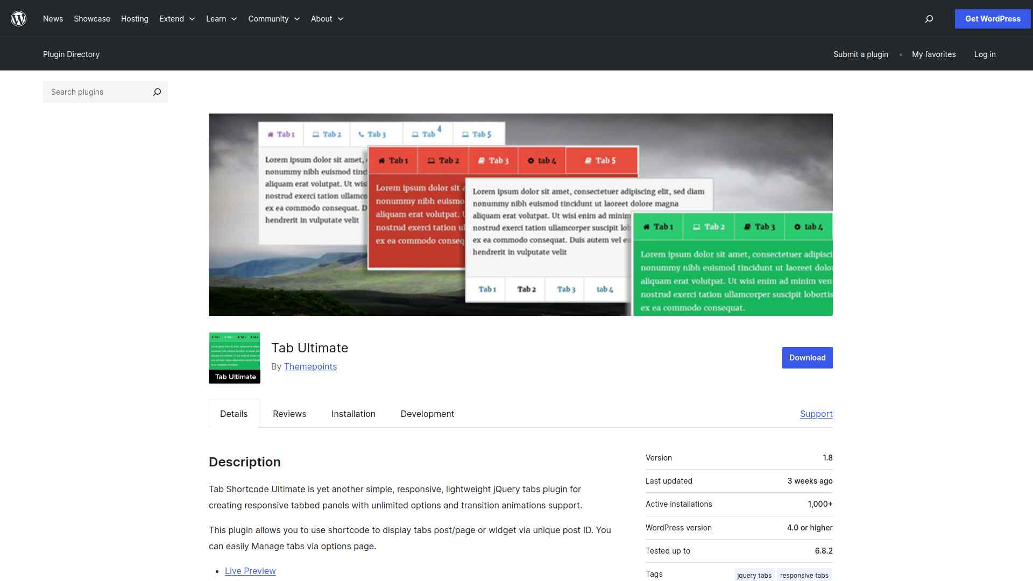Click the search plugins magnifier icon
Screen dimensions: 1033x581
click(x=157, y=92)
